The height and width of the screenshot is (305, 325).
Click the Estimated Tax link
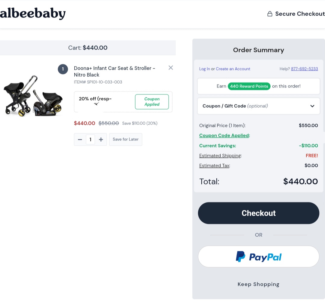coord(214,166)
